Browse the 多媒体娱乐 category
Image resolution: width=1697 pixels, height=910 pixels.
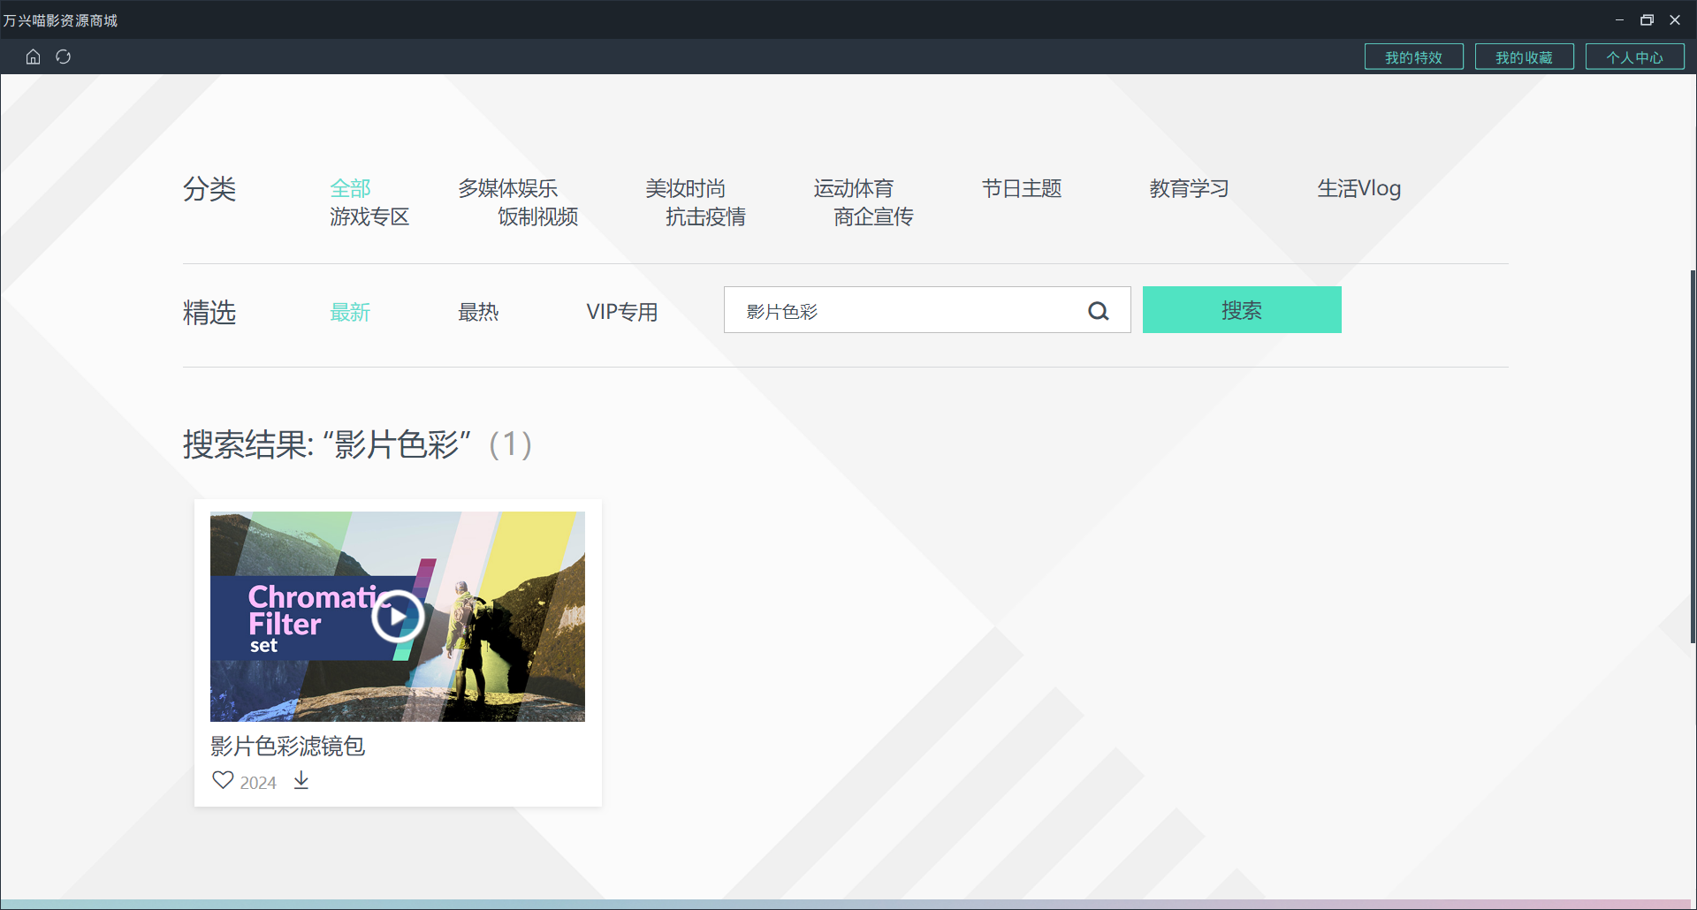click(x=506, y=188)
